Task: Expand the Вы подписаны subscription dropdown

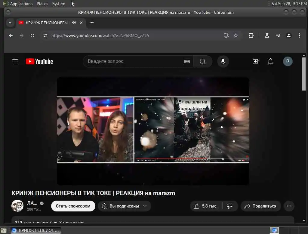Action: 124,206
